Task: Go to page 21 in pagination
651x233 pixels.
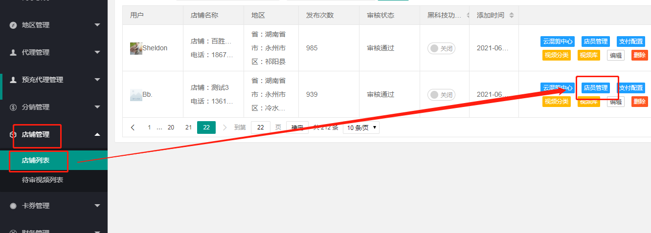Action: (x=188, y=127)
